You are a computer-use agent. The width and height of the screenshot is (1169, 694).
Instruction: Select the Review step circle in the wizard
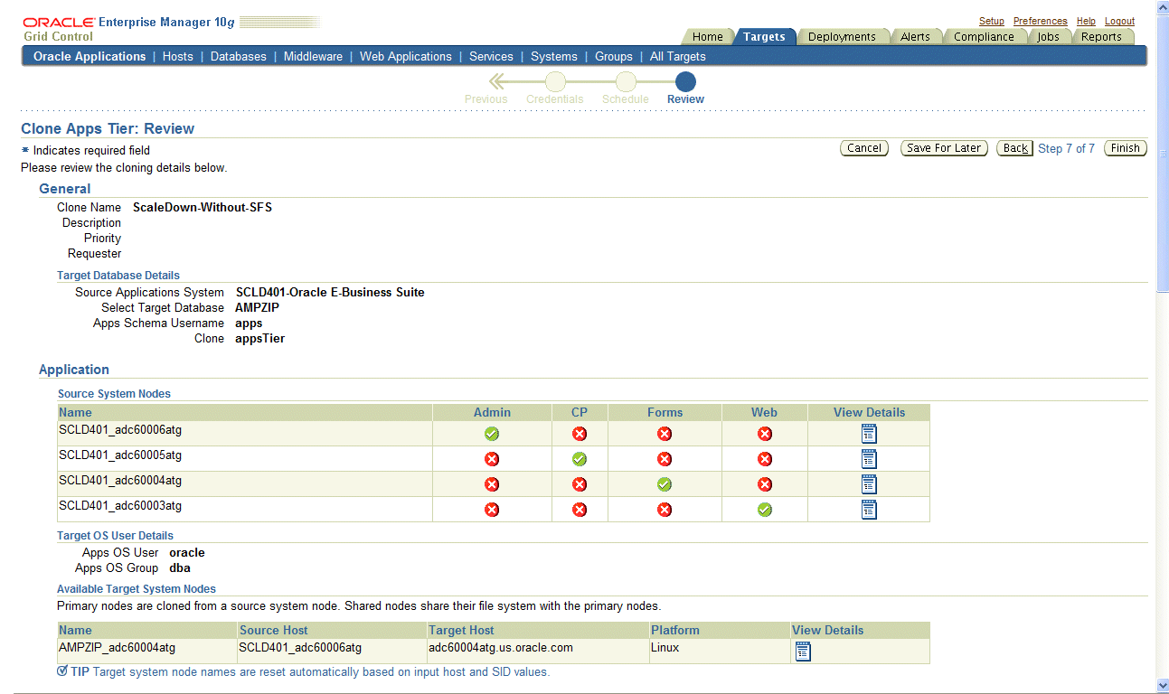click(x=684, y=81)
